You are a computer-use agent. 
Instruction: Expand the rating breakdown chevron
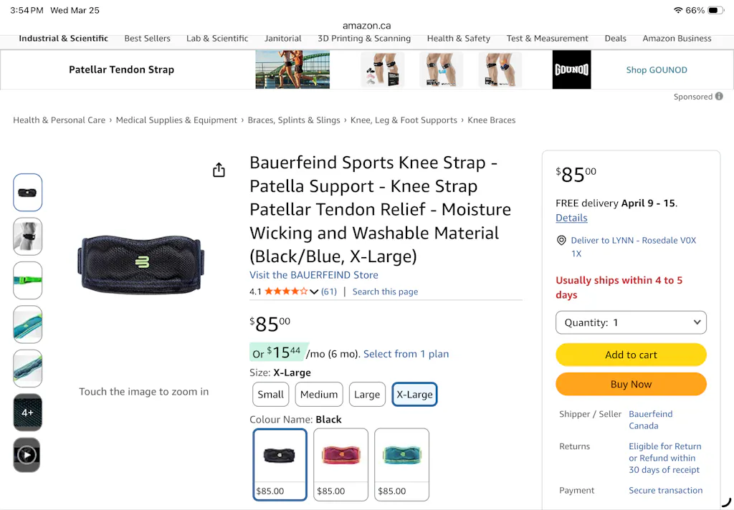[314, 292]
